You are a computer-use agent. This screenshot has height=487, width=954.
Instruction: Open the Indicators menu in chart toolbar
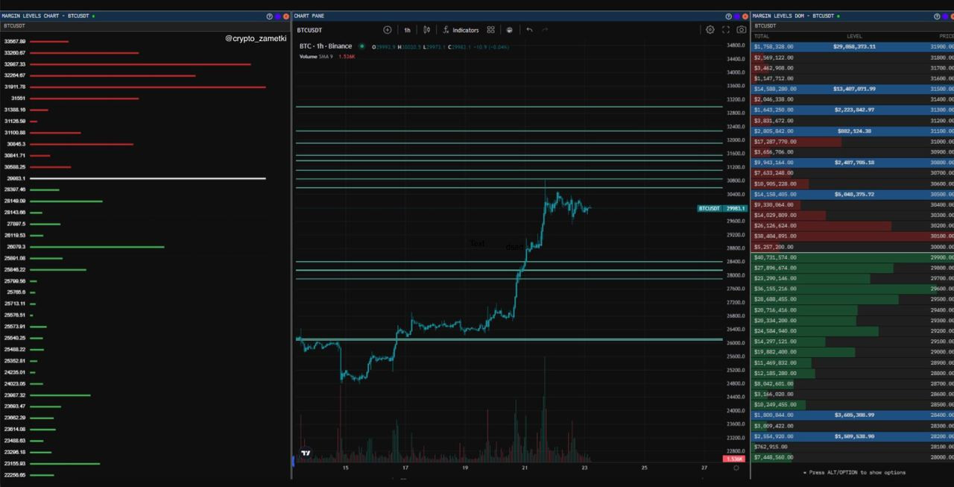click(461, 30)
